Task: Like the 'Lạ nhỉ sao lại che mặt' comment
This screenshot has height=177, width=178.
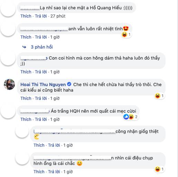Action: [26, 16]
